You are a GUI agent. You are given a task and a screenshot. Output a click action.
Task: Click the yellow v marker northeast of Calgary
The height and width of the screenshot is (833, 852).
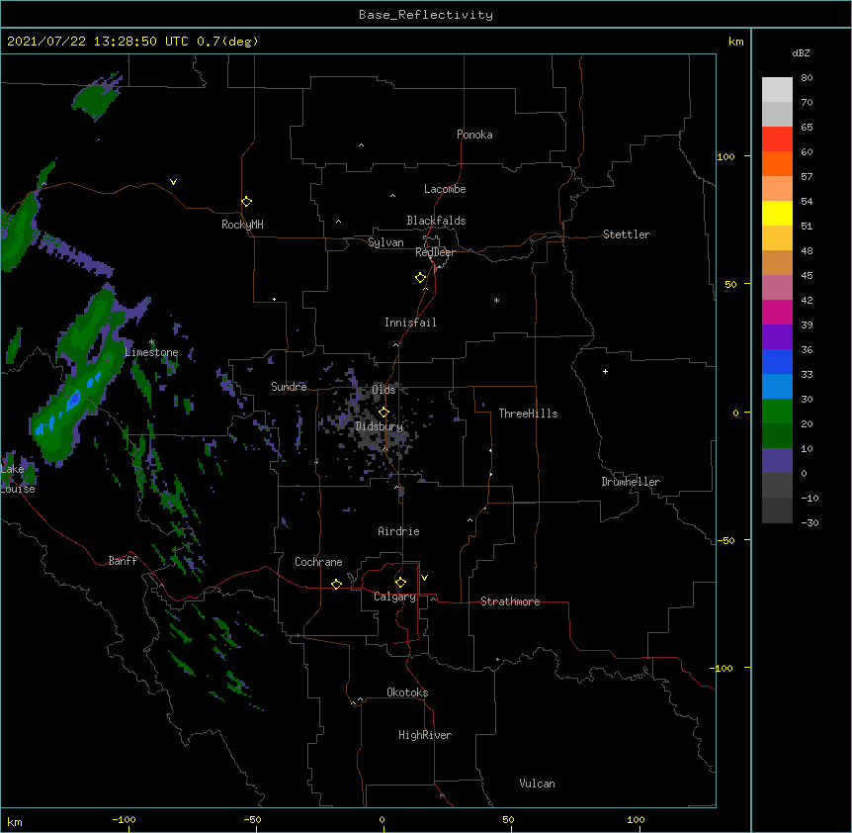tap(424, 578)
